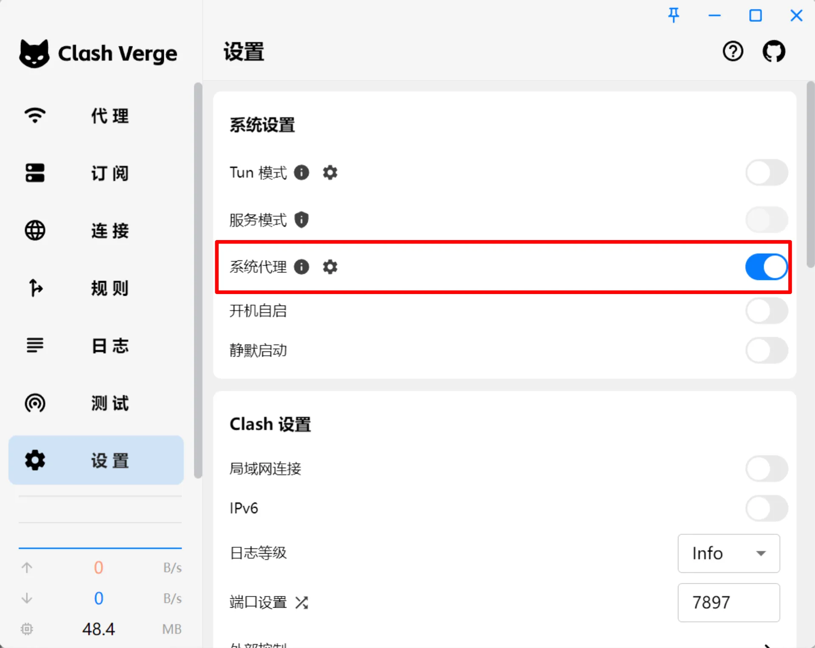815x648 pixels.
Task: Click the Clash Verge cat logo
Action: [34, 54]
